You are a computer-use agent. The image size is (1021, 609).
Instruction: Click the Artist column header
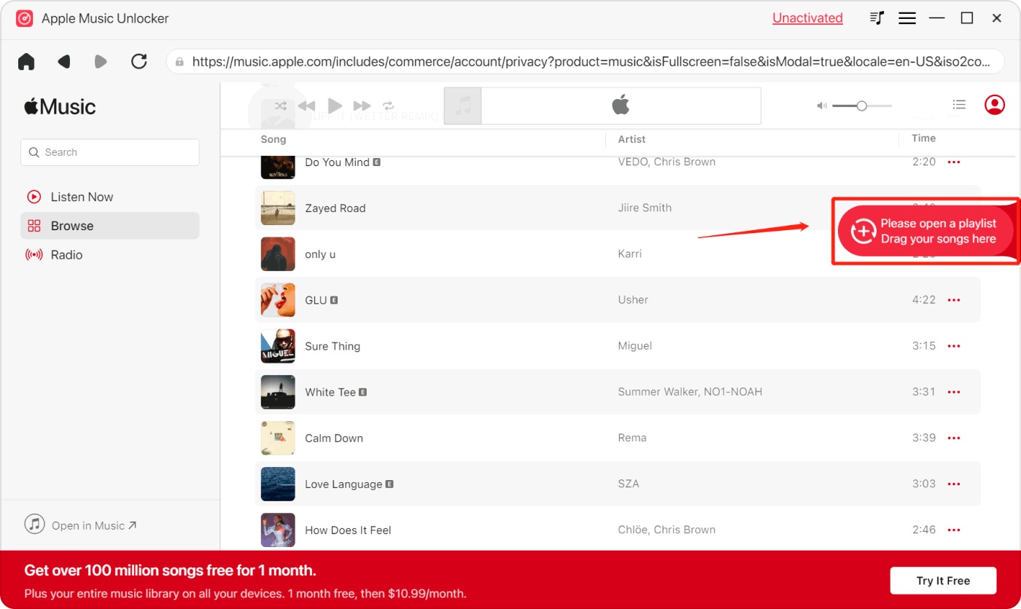click(x=632, y=139)
